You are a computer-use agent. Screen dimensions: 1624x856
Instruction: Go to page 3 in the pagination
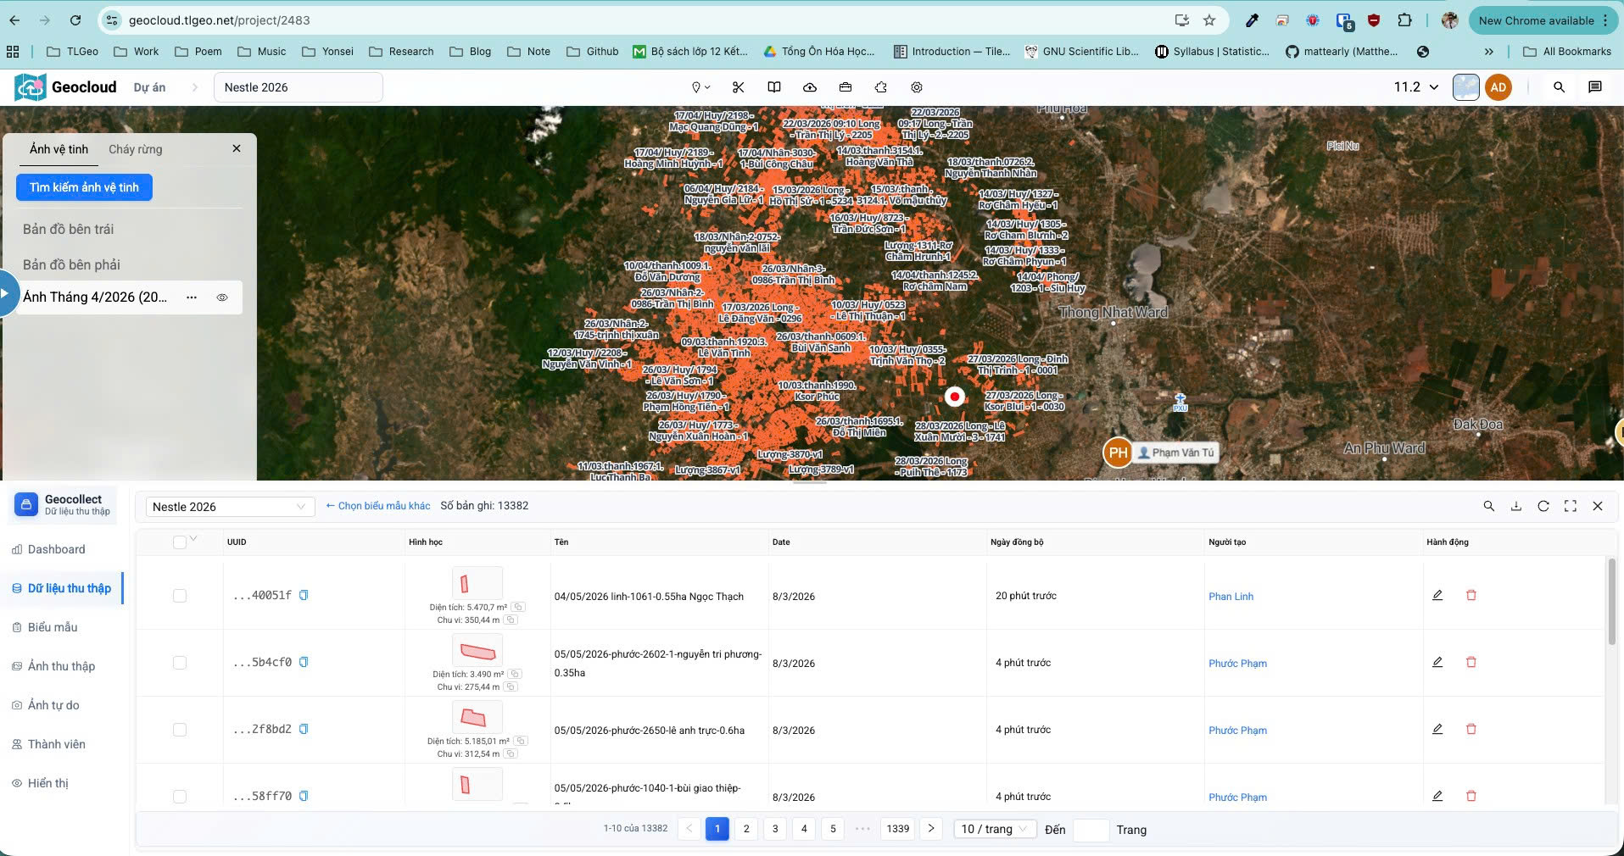tap(775, 829)
